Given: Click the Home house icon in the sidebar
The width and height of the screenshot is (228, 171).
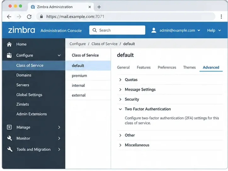Looking at the screenshot, I should (x=9, y=44).
